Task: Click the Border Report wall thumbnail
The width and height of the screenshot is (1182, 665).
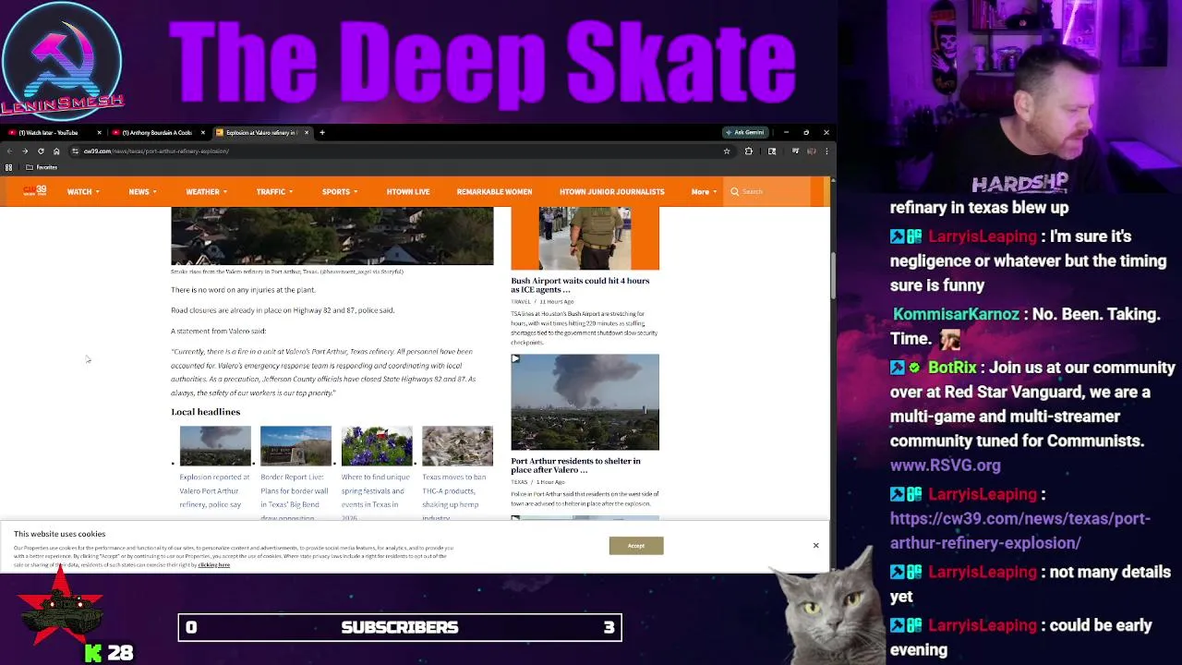Action: coord(295,445)
